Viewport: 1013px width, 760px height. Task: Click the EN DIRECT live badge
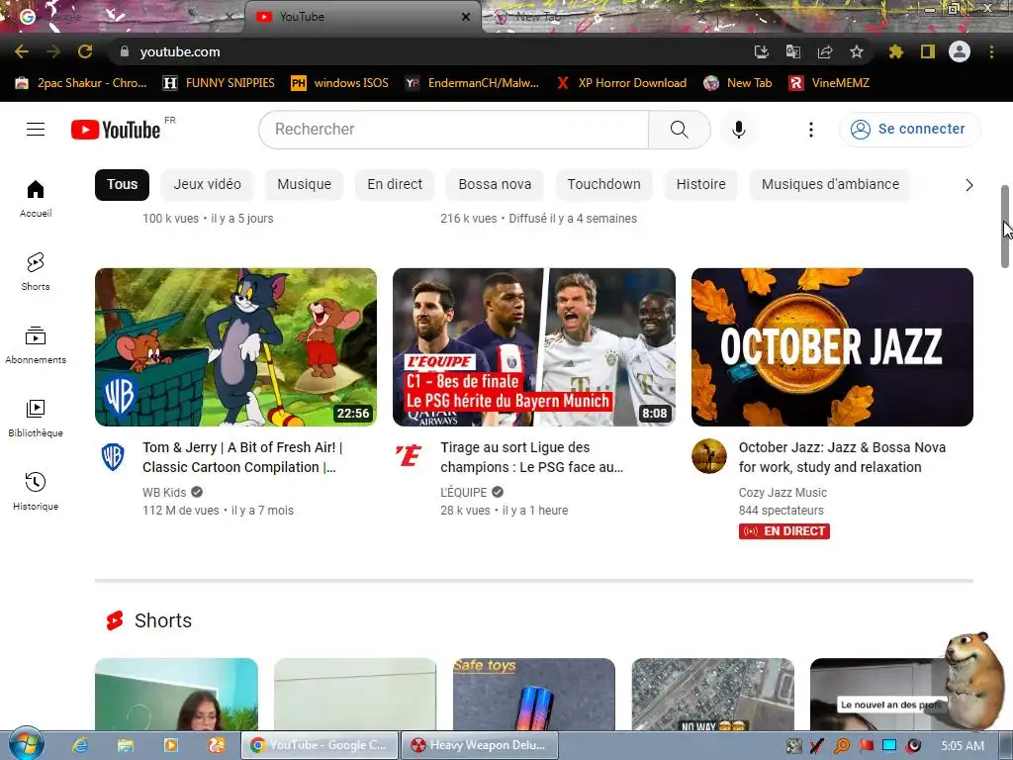click(x=784, y=531)
